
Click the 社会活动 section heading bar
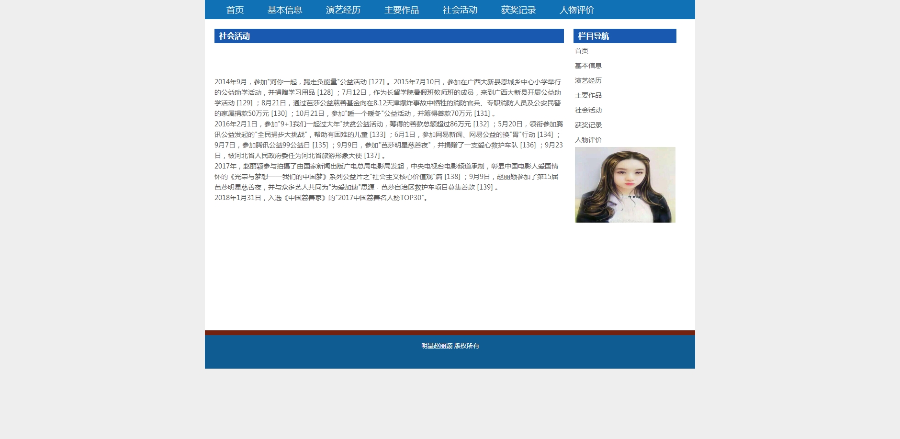tap(389, 36)
